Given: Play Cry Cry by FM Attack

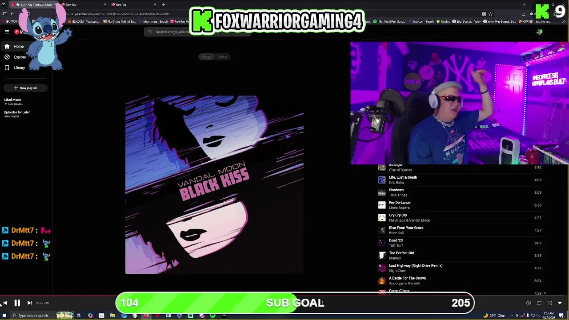Looking at the screenshot, I should click(x=460, y=218).
